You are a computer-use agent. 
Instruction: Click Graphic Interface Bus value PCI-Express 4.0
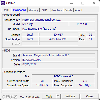[63, 76]
